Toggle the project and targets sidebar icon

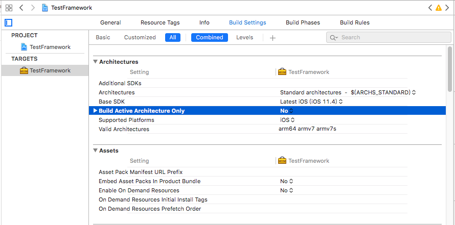(8, 22)
